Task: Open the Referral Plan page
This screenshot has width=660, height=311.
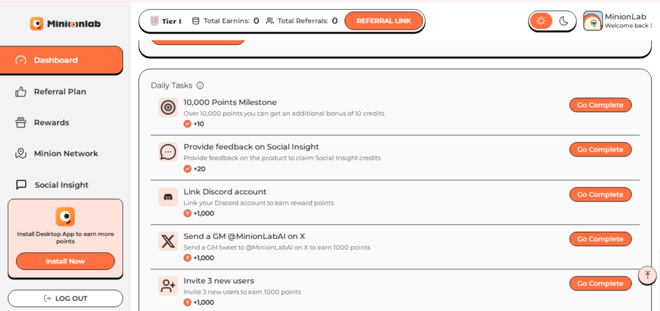Action: (59, 91)
